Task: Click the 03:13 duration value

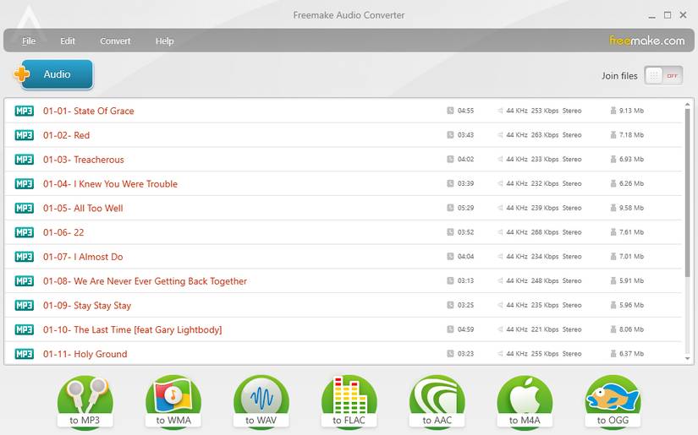Action: (x=465, y=280)
